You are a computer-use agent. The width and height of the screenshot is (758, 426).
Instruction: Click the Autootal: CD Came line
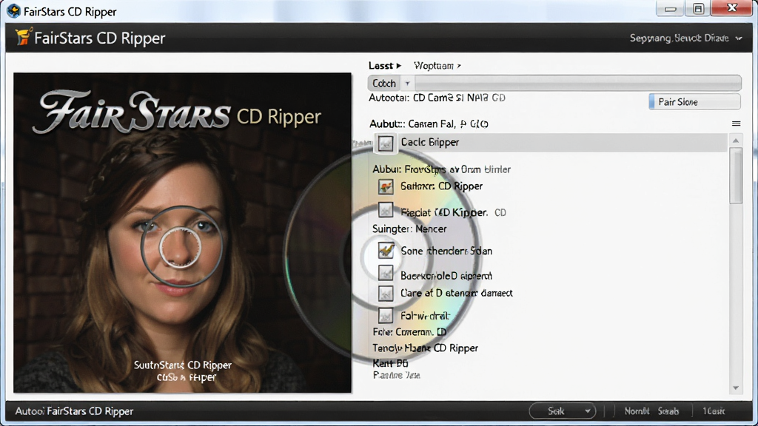437,98
